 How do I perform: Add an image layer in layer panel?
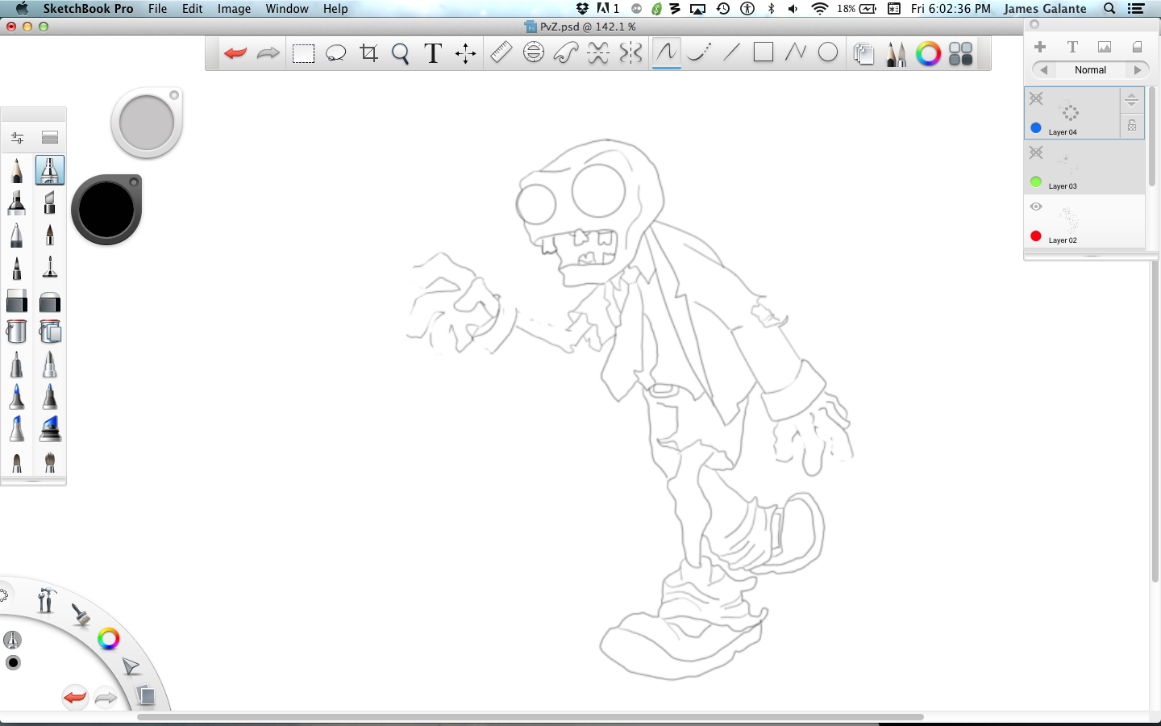(1105, 47)
